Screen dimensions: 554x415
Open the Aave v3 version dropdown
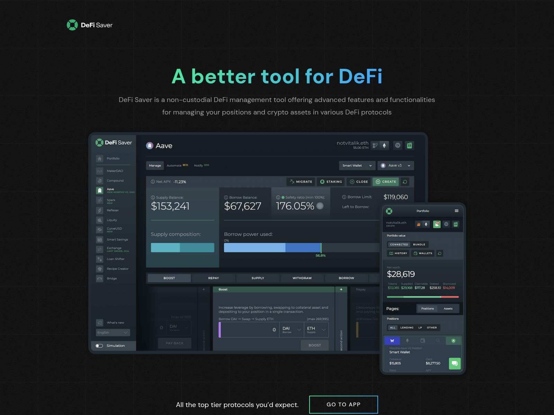(396, 166)
